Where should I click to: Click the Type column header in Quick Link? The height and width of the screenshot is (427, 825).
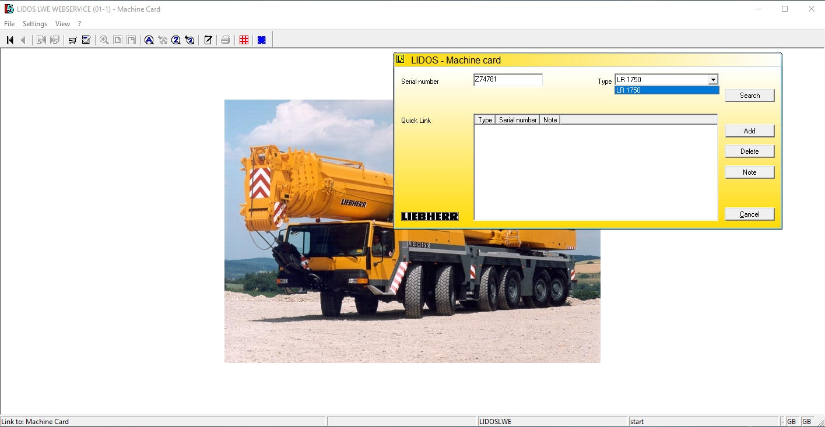pos(485,120)
